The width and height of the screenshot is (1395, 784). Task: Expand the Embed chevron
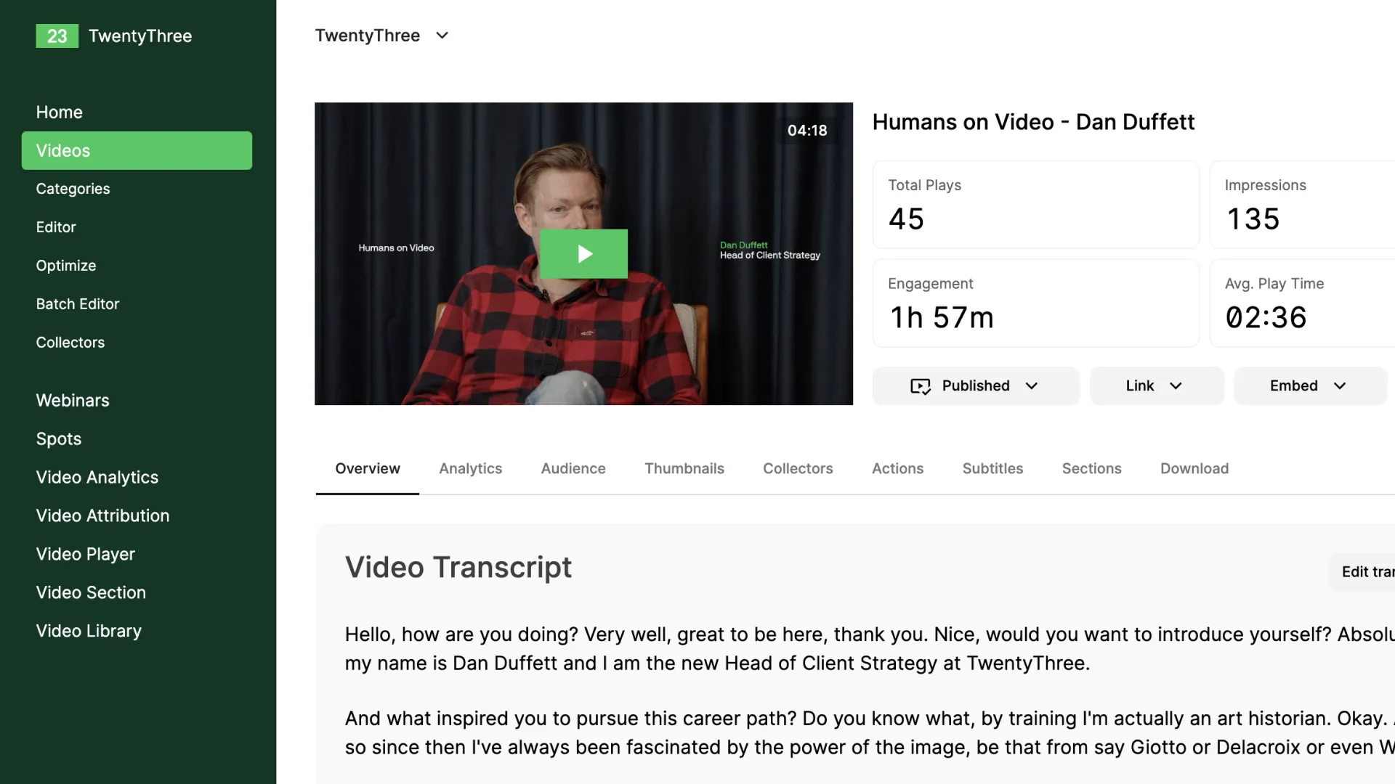pos(1340,386)
